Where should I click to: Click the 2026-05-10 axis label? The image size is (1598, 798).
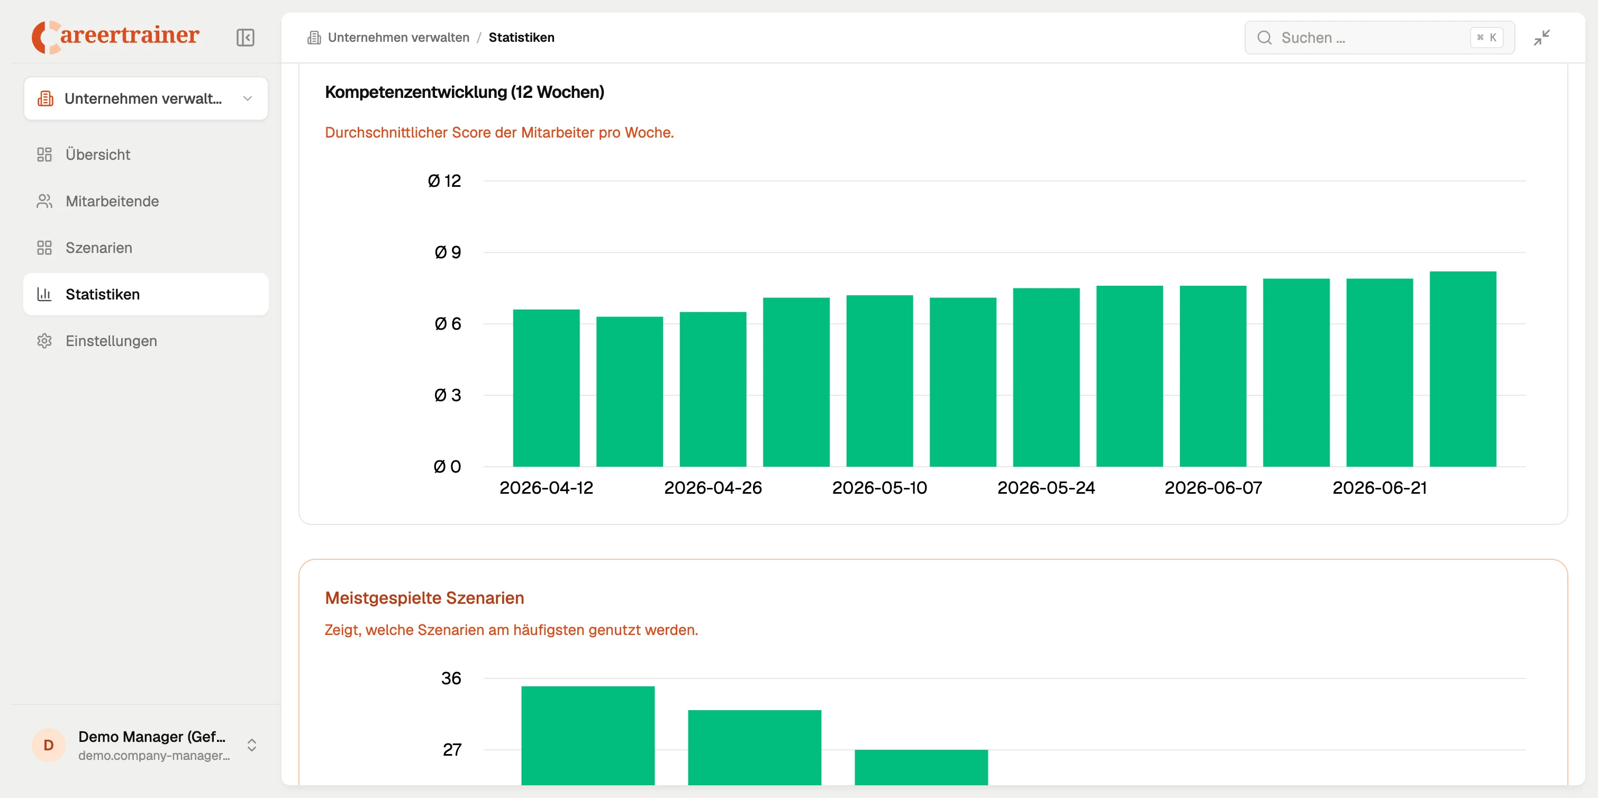point(879,488)
